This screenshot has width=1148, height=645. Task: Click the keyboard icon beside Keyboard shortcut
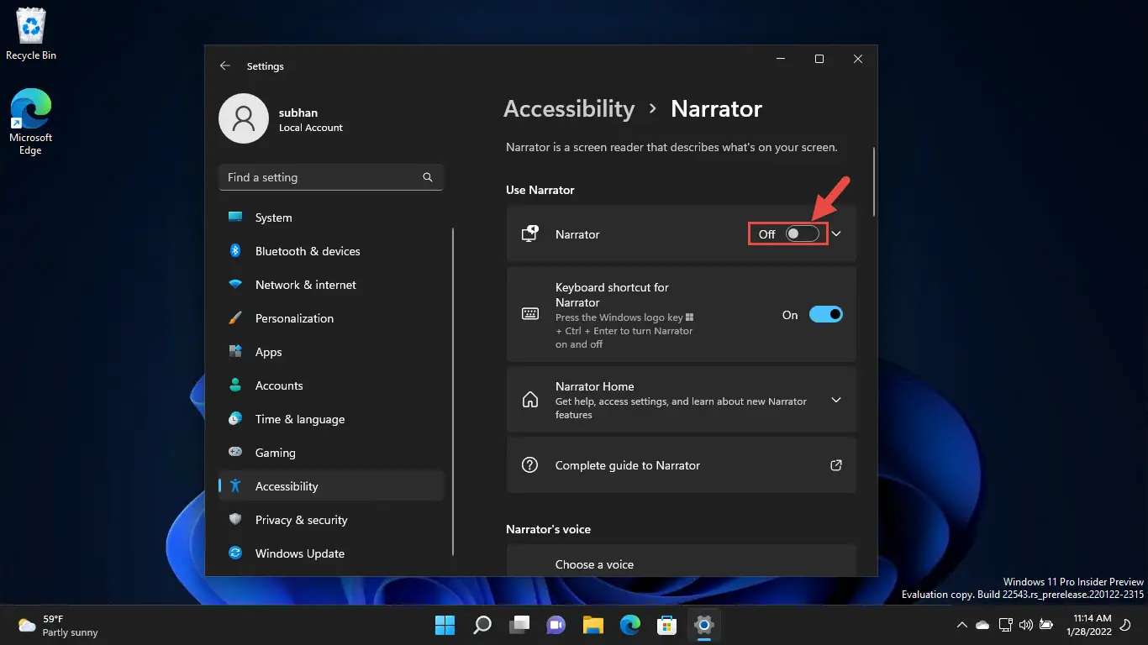click(x=530, y=314)
